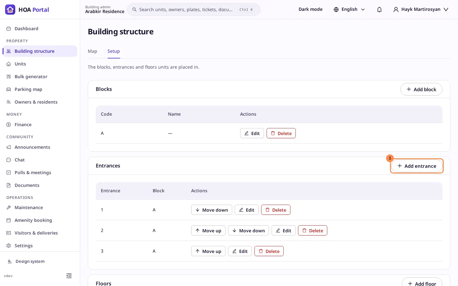Delete entrance 2

click(313, 230)
